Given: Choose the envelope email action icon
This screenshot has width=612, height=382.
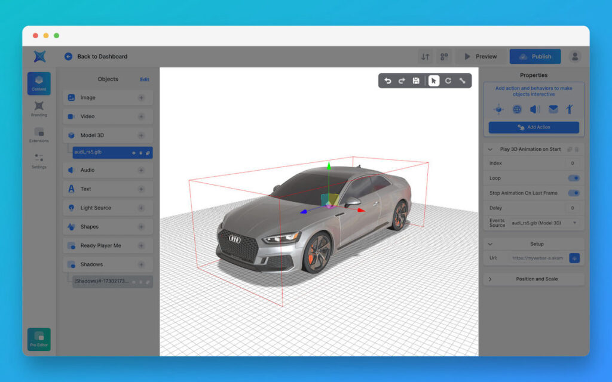Looking at the screenshot, I should [553, 109].
